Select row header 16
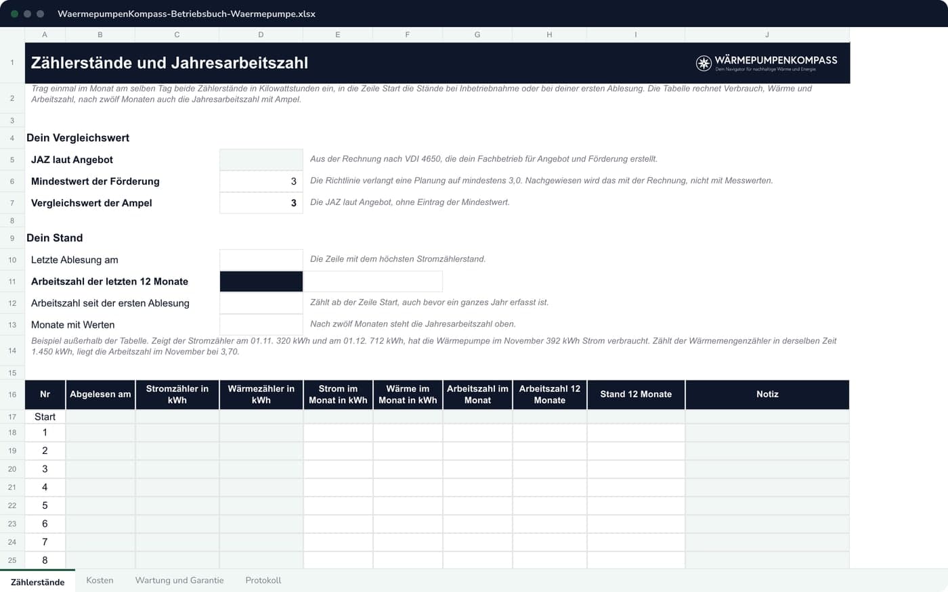948x592 pixels. (12, 394)
